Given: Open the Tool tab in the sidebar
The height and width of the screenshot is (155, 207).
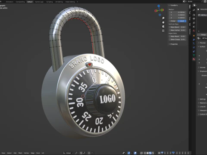Looking at the screenshot, I should (x=190, y=12).
